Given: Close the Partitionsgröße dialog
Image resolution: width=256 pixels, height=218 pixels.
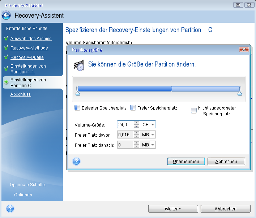Looking at the screenshot, I should (244, 49).
